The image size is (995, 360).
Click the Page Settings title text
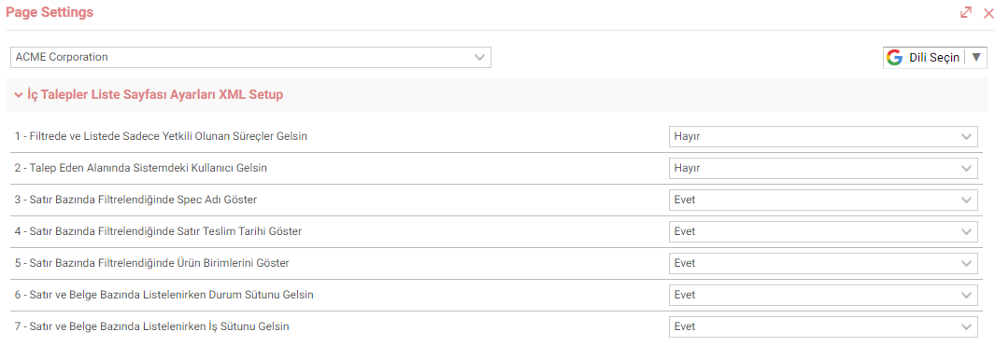coord(50,12)
